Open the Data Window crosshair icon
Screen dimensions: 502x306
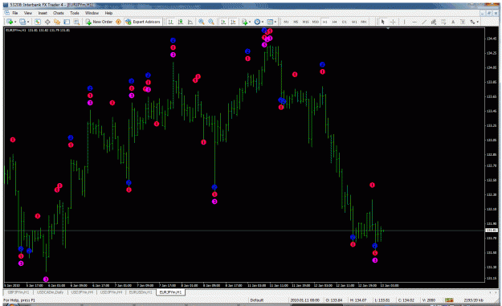pos(47,22)
